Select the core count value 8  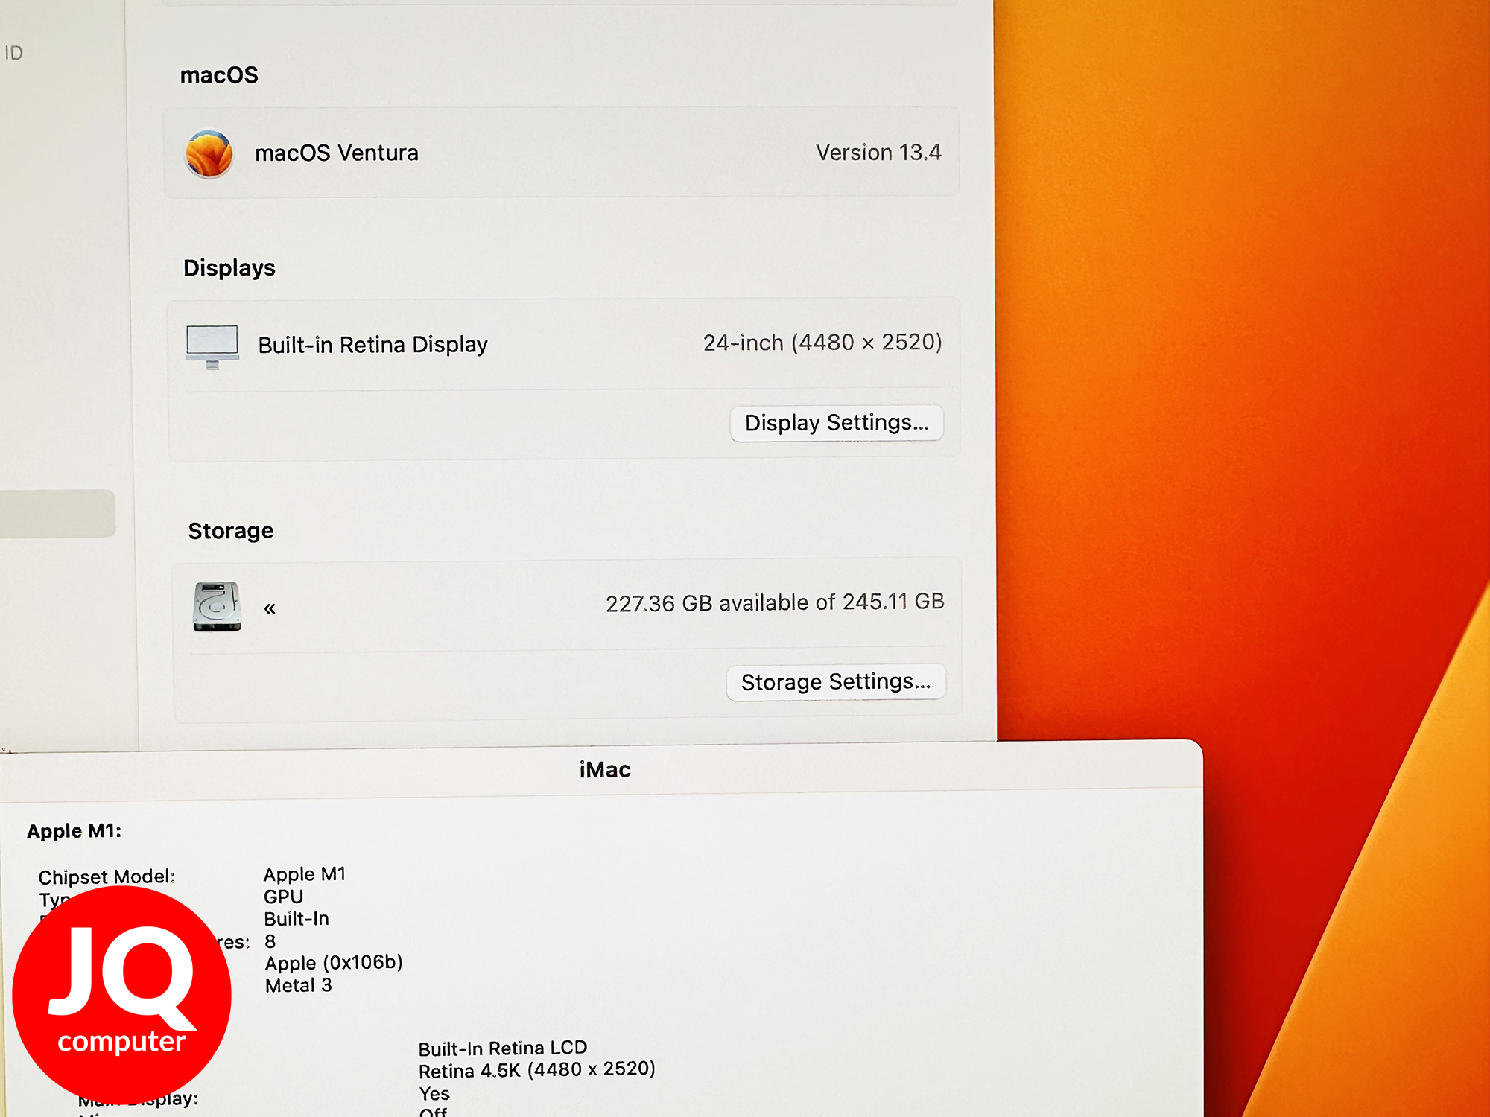270,941
